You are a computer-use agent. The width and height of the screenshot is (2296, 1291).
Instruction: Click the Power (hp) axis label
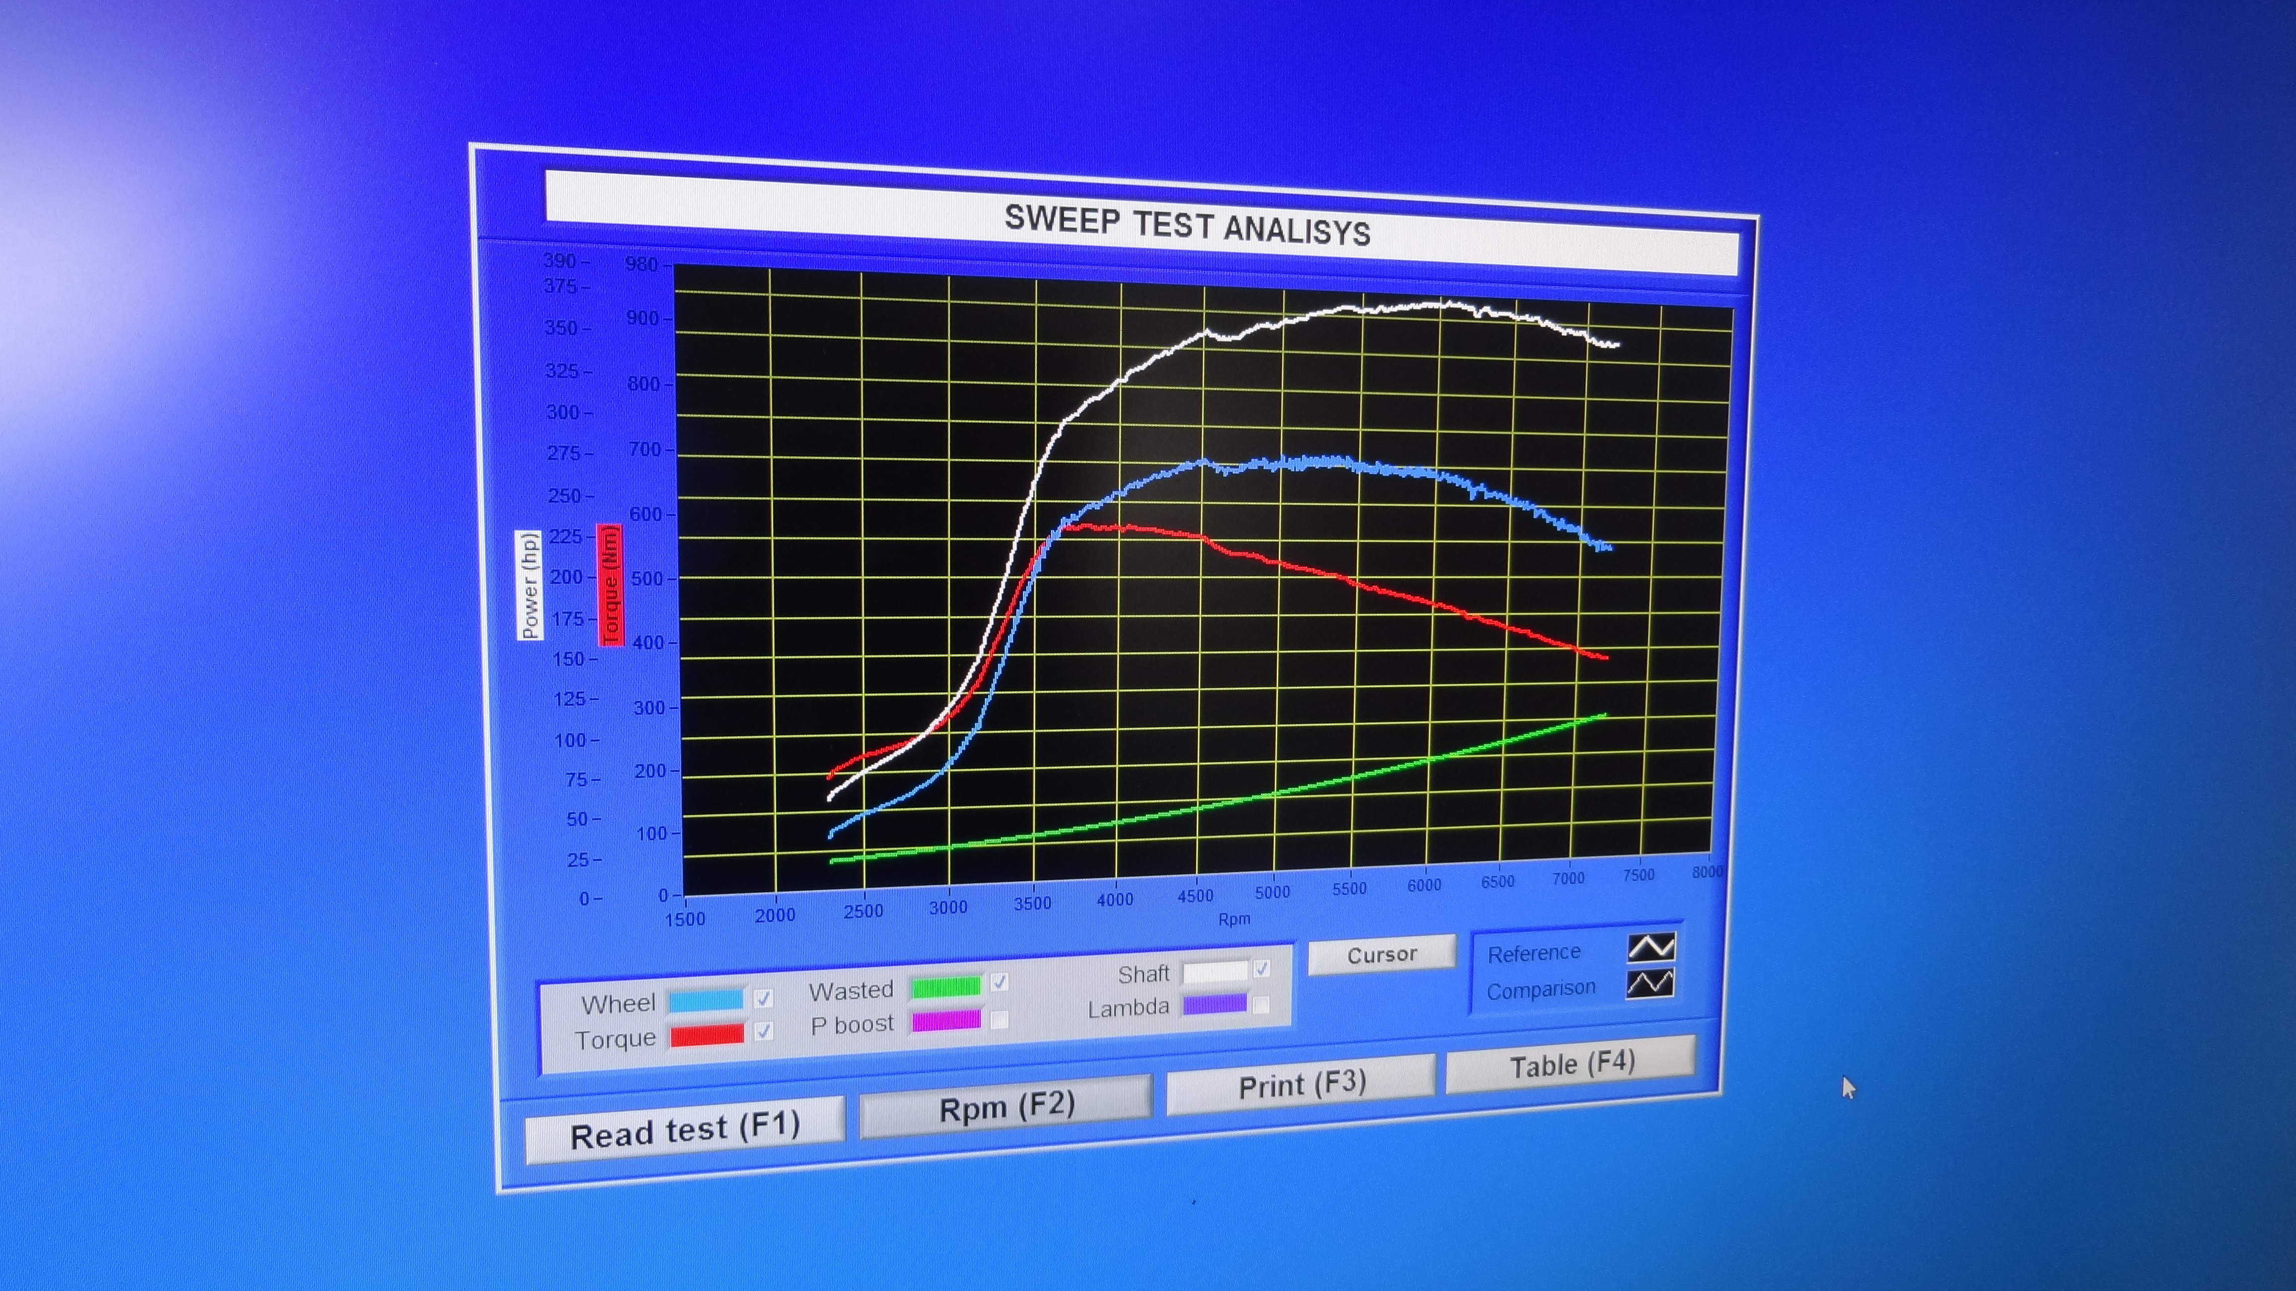(x=529, y=584)
